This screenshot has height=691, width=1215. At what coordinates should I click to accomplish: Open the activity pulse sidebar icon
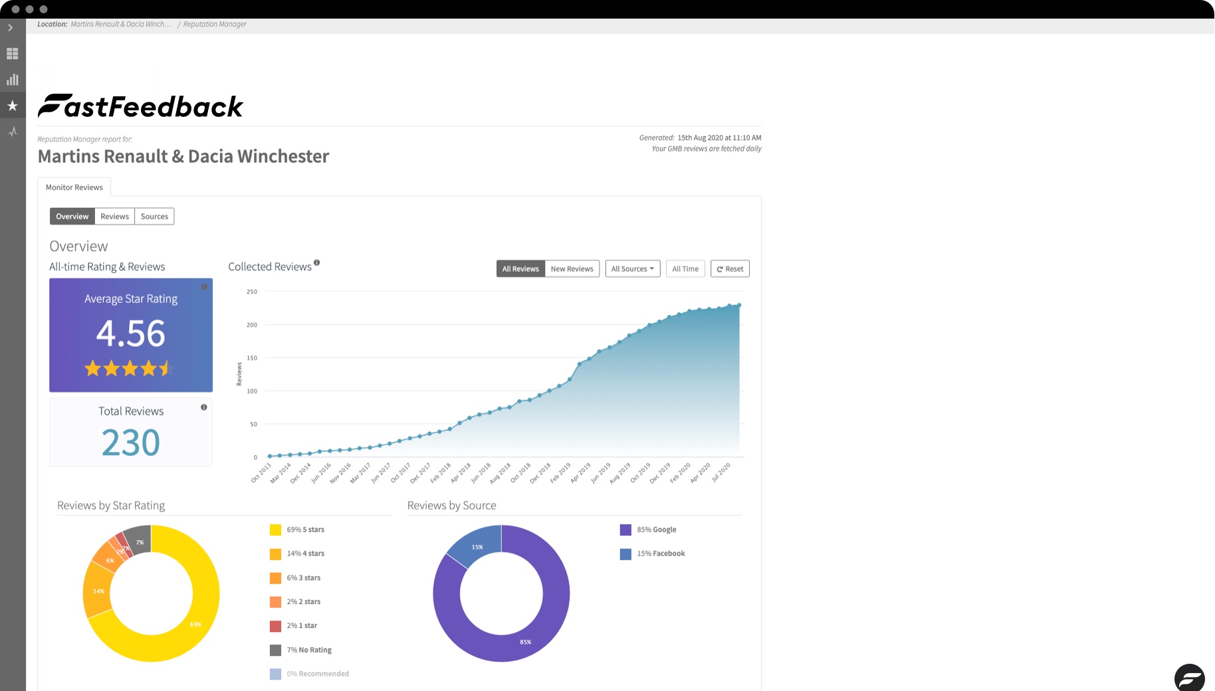[x=12, y=132]
